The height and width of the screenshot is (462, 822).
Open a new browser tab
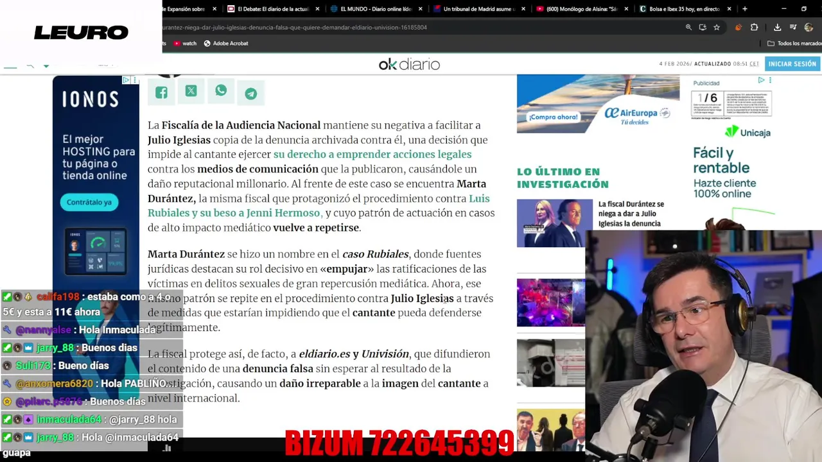(744, 9)
